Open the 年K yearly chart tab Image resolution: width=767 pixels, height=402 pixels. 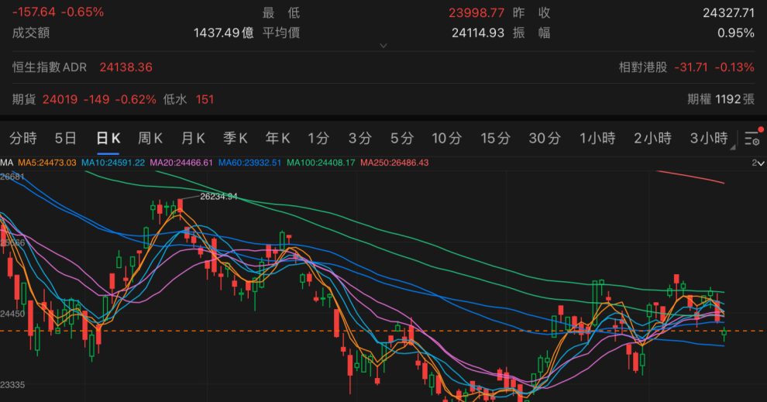(x=278, y=139)
